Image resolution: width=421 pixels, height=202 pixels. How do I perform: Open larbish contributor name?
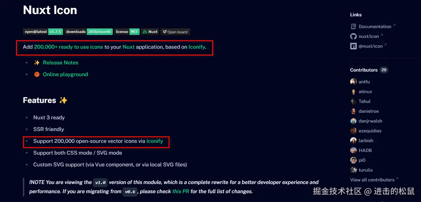(x=366, y=141)
